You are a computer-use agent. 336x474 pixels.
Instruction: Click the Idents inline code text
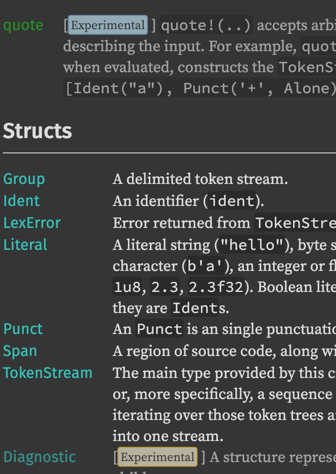195,308
